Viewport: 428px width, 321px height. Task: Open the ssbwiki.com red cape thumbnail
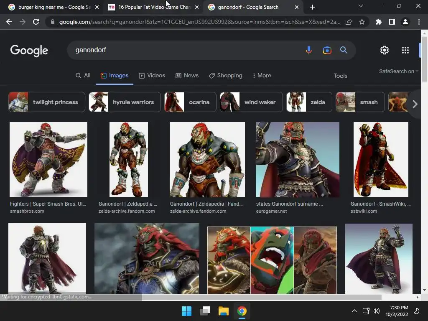pos(381,160)
